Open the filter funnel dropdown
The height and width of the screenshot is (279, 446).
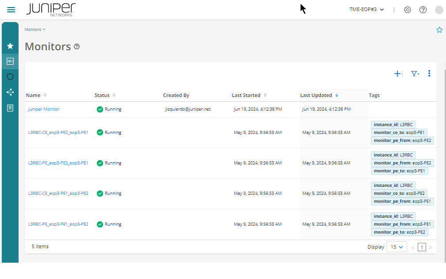click(415, 74)
